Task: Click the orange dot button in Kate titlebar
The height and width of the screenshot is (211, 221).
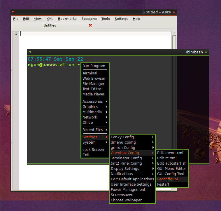Action: 174,12
